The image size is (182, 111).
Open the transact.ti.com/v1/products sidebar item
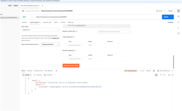pos(9,18)
